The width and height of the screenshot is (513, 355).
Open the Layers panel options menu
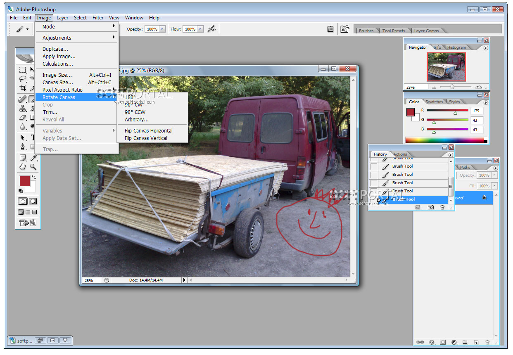pyautogui.click(x=496, y=168)
